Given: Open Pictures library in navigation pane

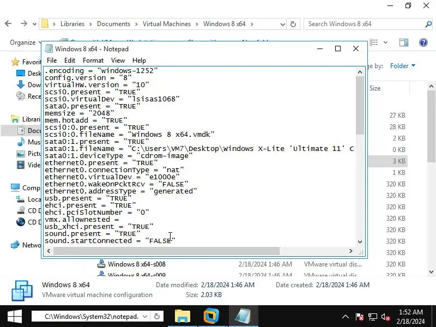Looking at the screenshot, I should [28, 154].
